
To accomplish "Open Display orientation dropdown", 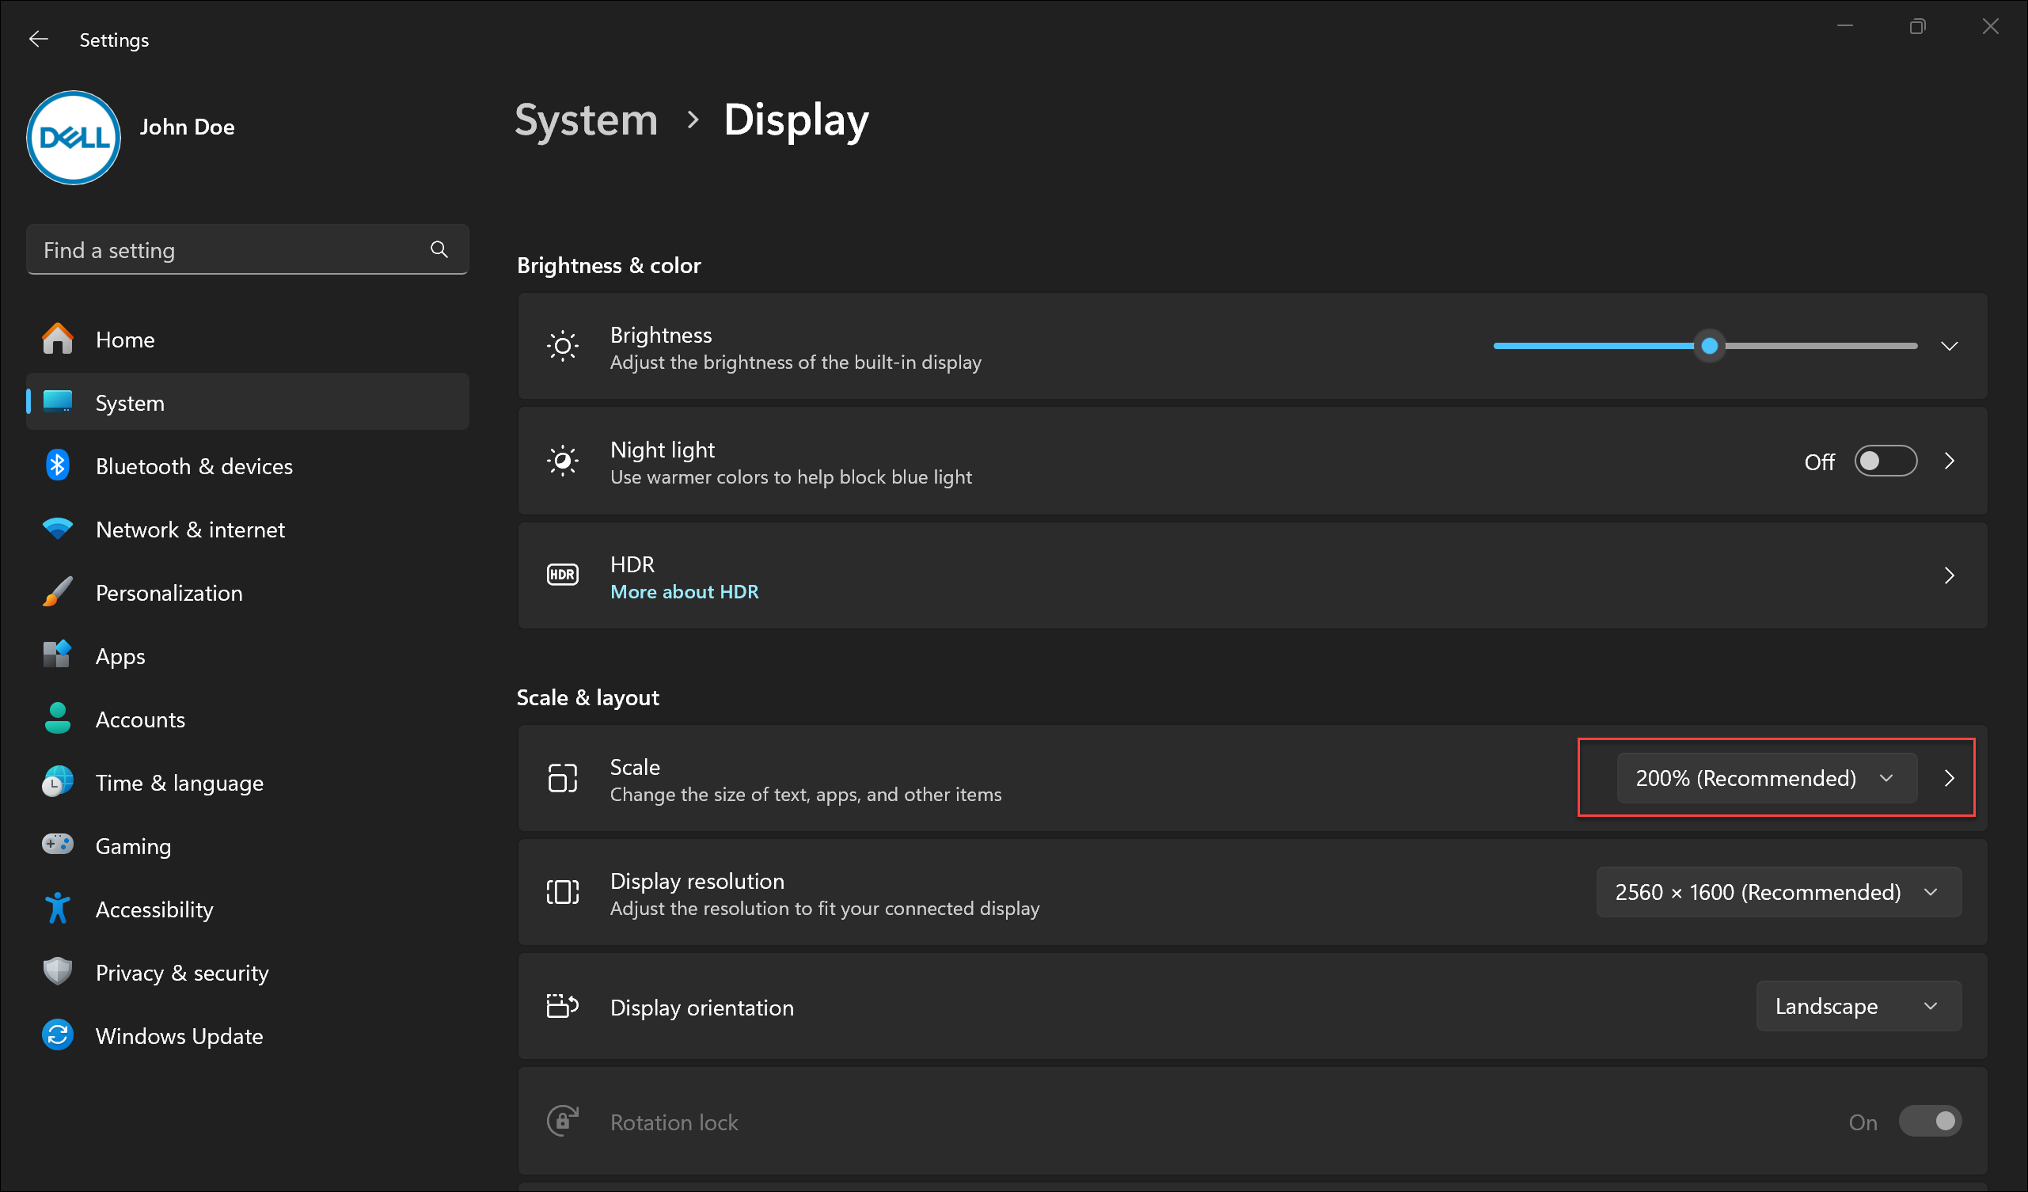I will pyautogui.click(x=1856, y=1008).
